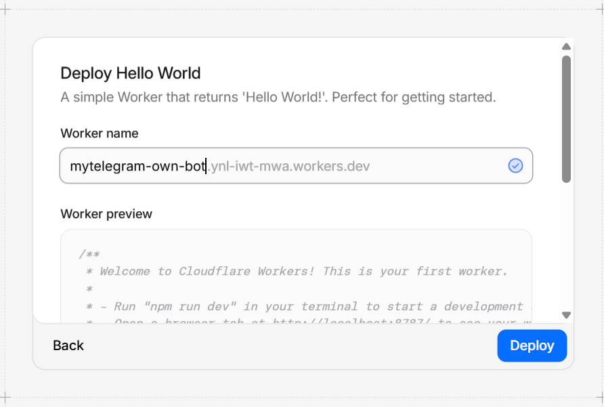Select the 'Deploy Hello World' heading
The height and width of the screenshot is (407, 604).
tap(131, 72)
